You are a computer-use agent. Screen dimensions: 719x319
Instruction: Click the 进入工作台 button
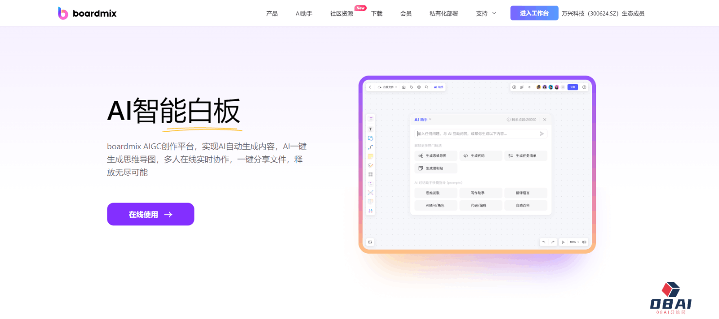point(534,13)
